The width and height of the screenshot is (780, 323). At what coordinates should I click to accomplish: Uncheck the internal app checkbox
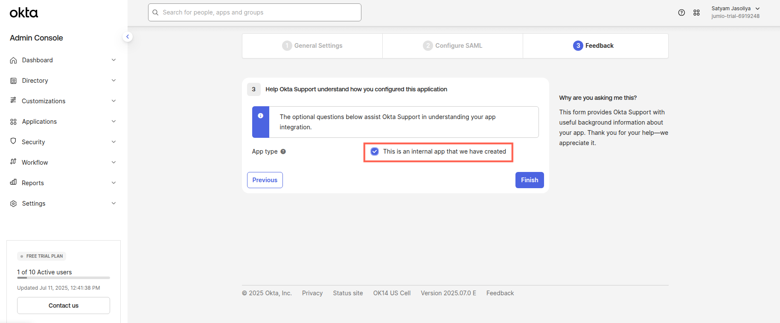point(375,151)
